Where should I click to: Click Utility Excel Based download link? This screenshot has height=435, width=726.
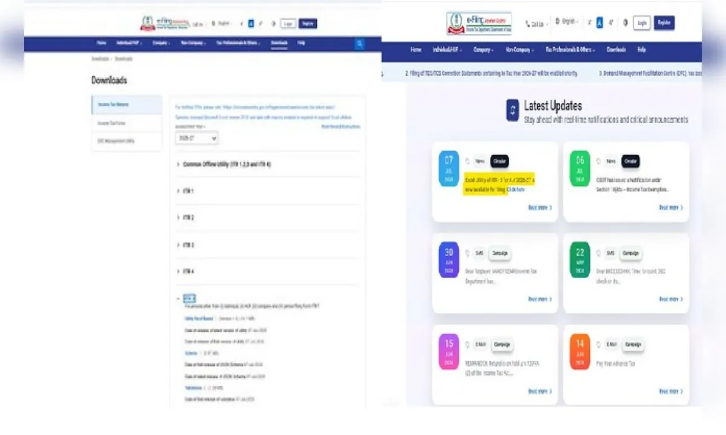click(199, 318)
